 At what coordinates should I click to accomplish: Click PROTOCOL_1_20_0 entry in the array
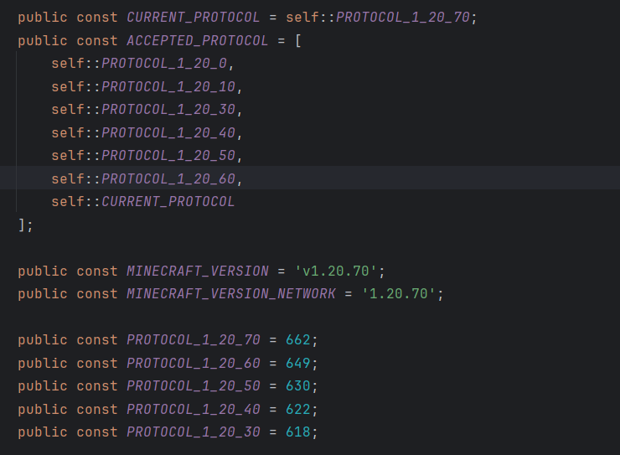point(168,64)
